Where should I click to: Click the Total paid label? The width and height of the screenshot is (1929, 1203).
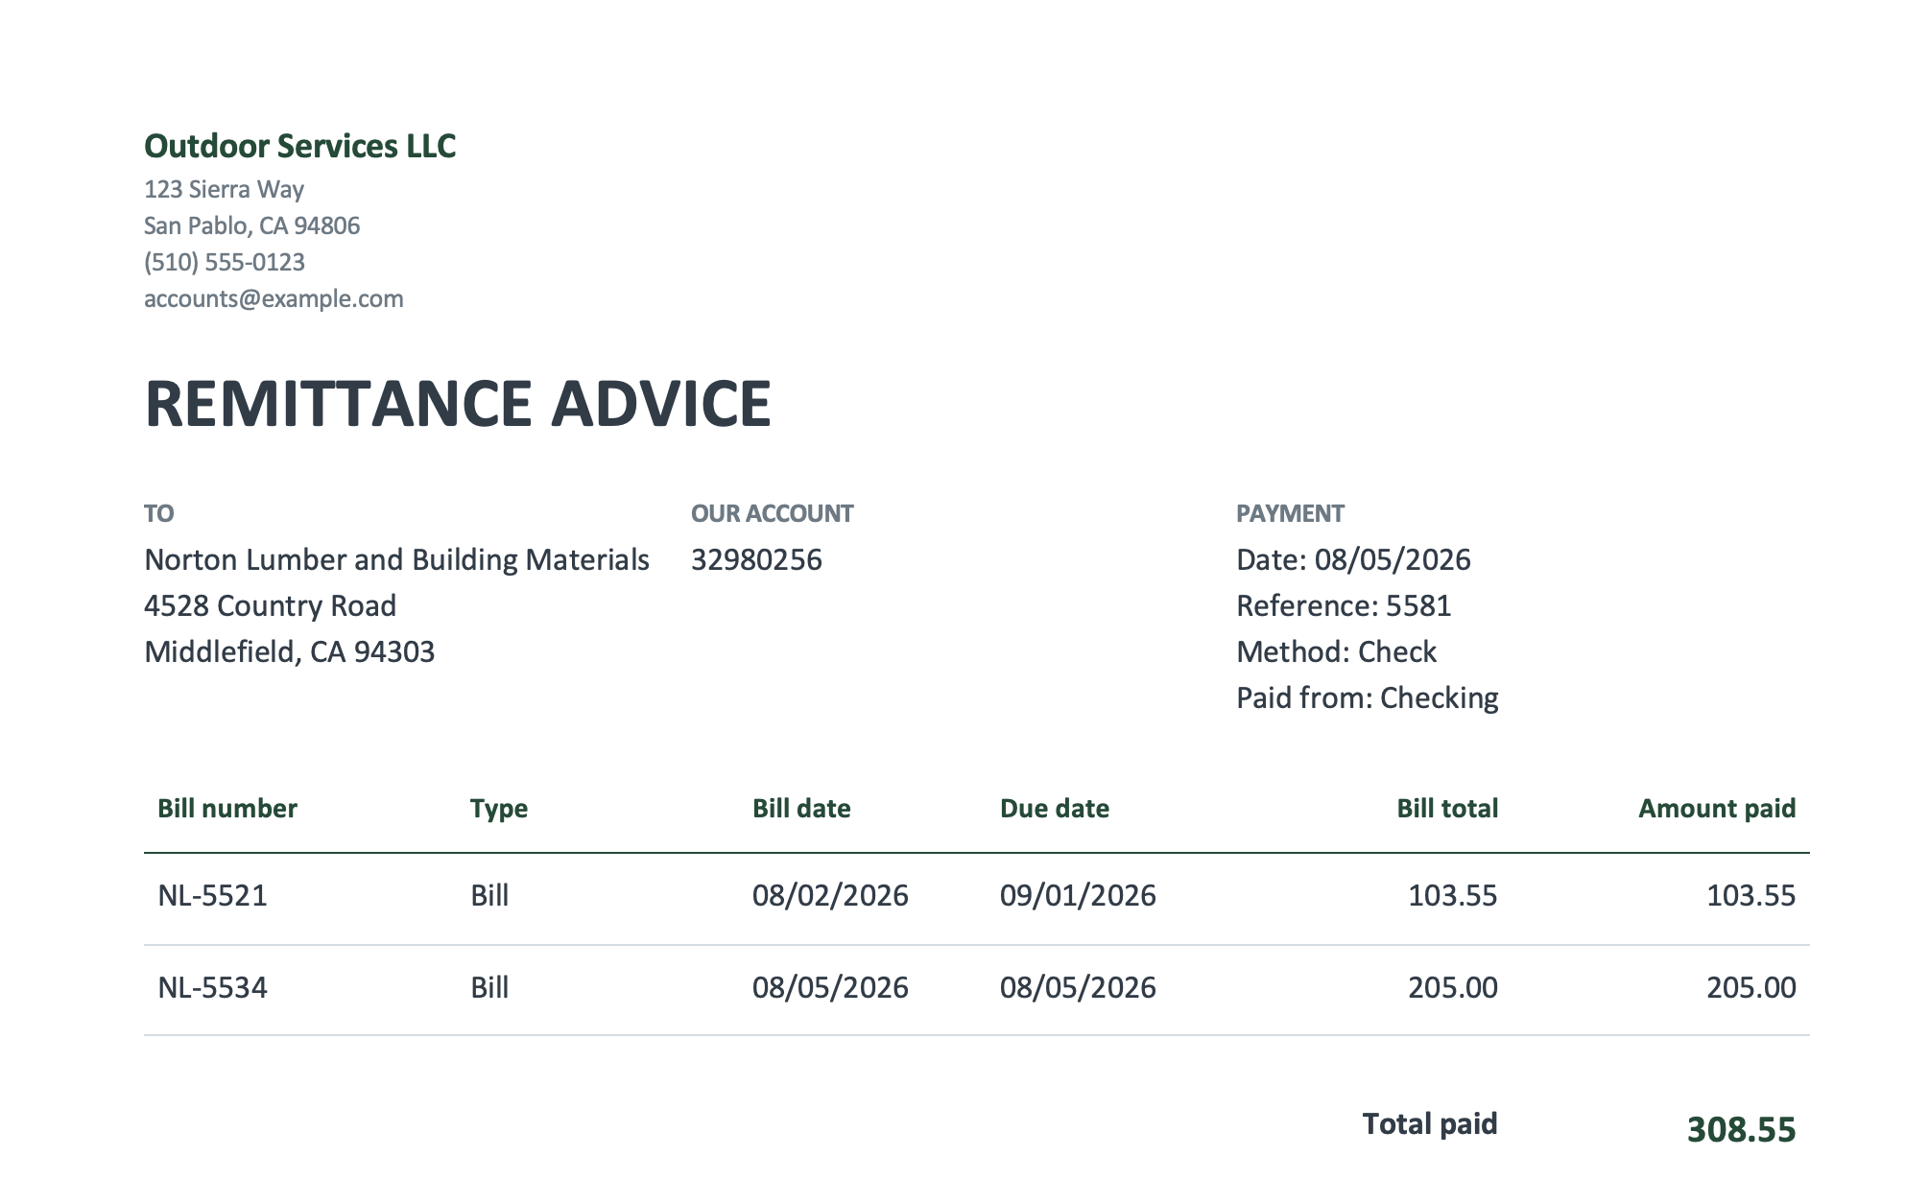[1430, 1124]
